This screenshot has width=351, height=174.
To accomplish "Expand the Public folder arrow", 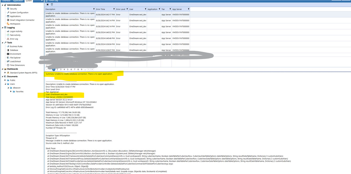I will pyautogui.click(x=5, y=80).
